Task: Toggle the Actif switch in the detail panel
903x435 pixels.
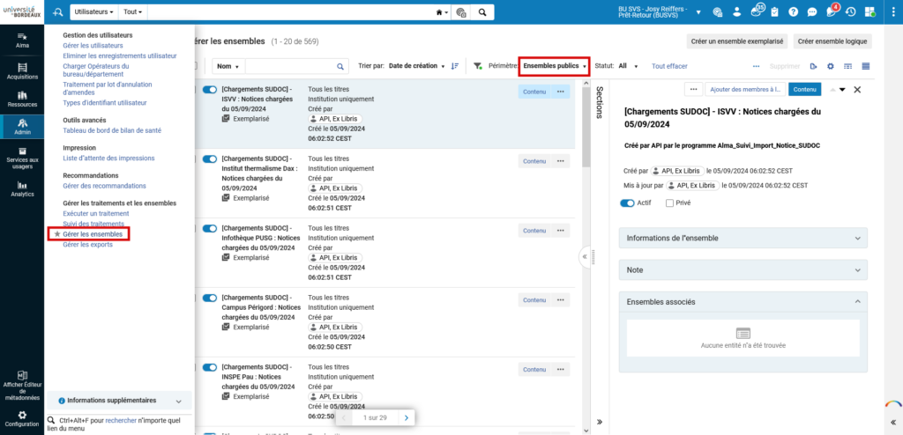Action: [627, 203]
